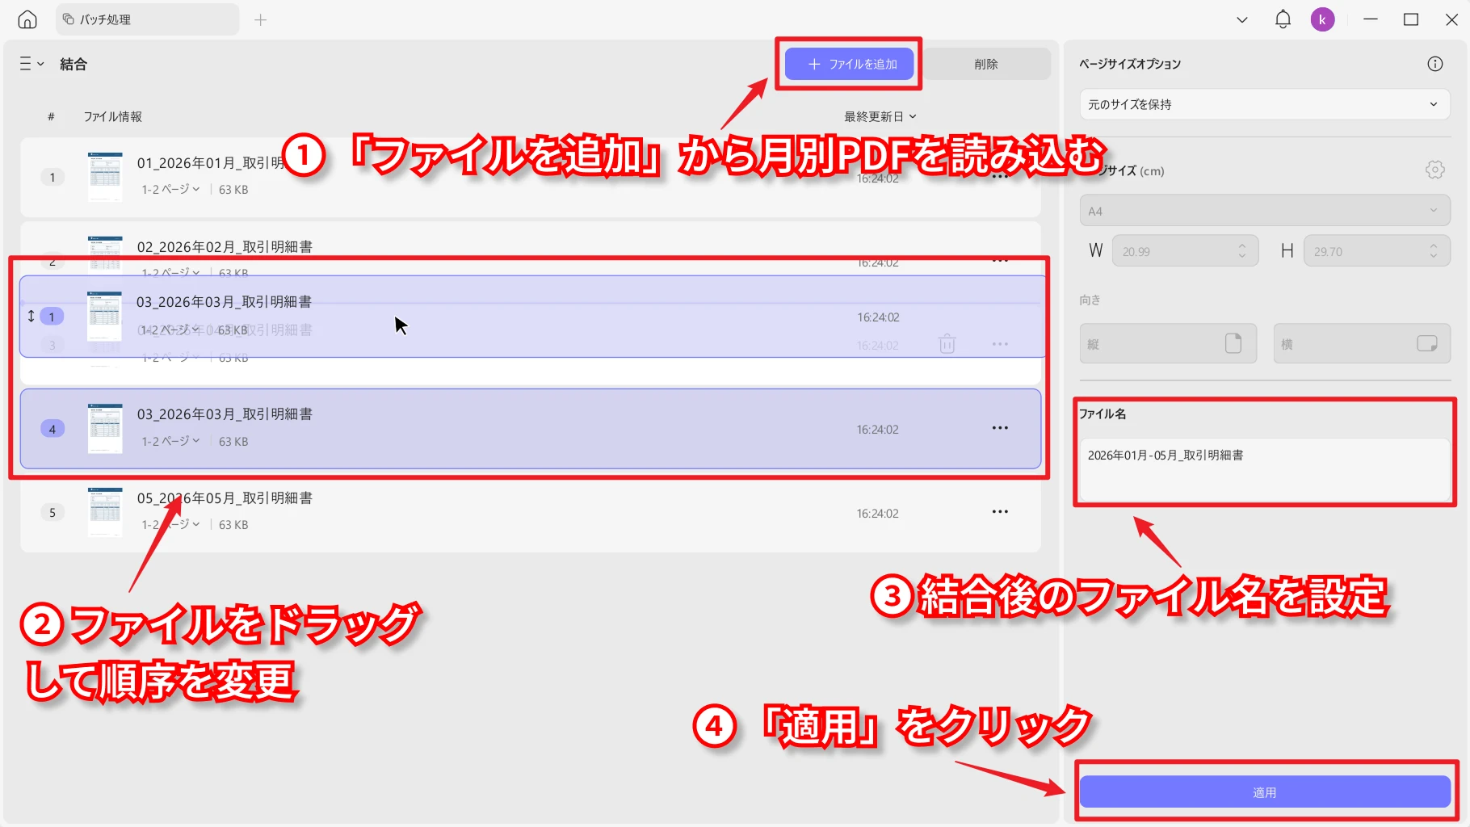Select row number 5 badge

click(52, 512)
